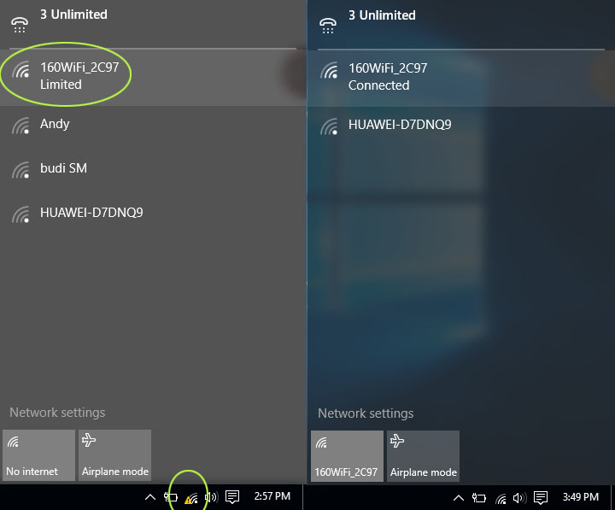This screenshot has width=615, height=510.
Task: Open the right taskbar volume icon
Action: 519,498
